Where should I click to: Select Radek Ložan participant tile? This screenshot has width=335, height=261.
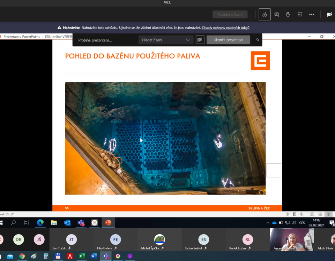tap(248, 239)
